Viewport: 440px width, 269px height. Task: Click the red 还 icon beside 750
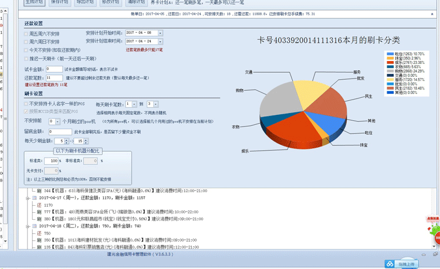point(39,233)
